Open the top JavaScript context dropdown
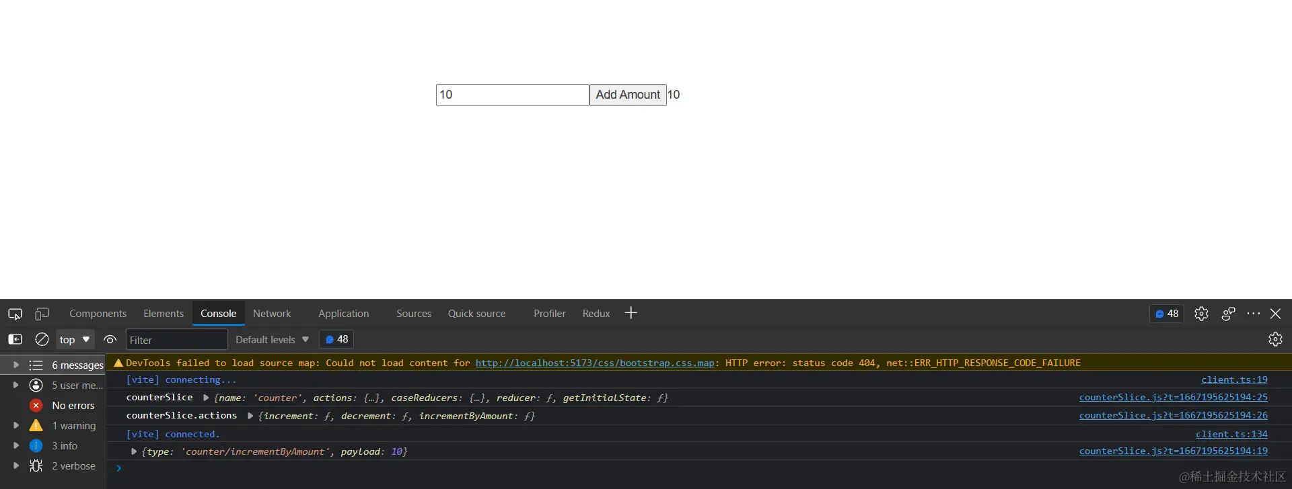This screenshot has height=489, width=1292. [x=75, y=340]
